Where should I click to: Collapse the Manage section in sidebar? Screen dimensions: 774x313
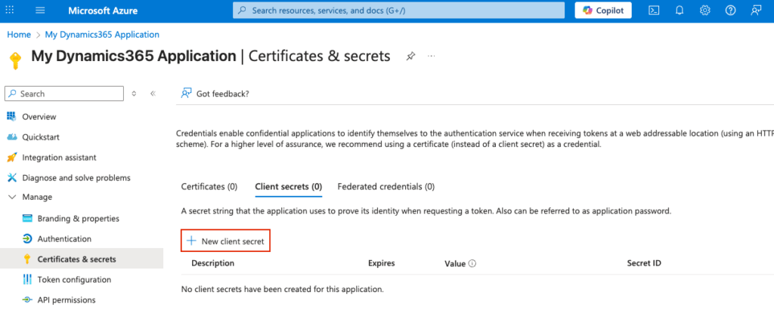coord(11,197)
